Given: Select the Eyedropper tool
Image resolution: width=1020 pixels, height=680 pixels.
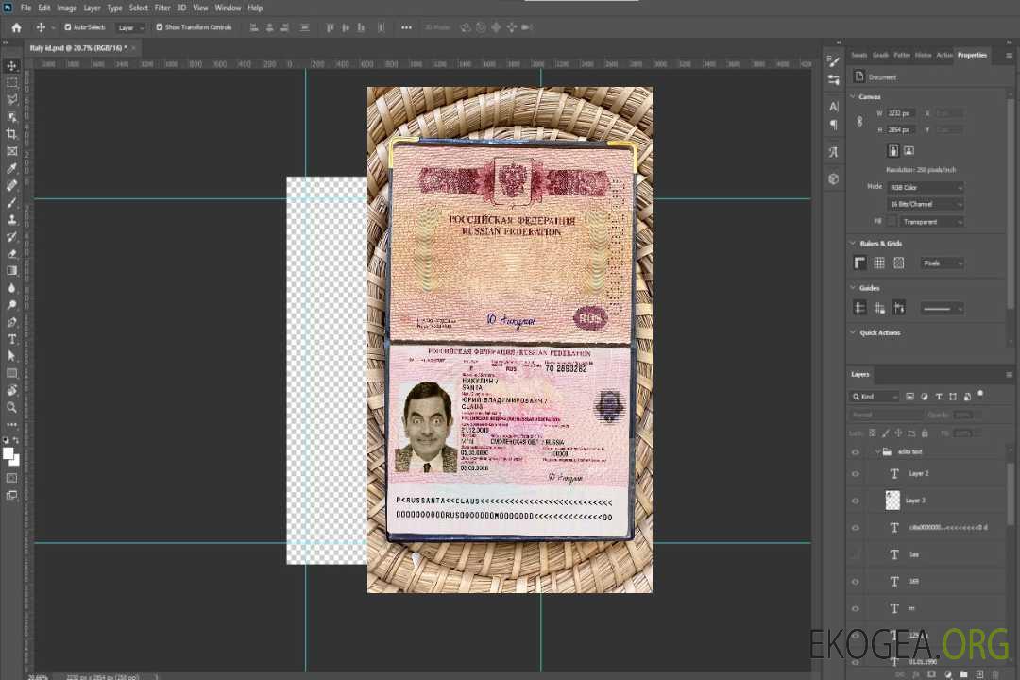Looking at the screenshot, I should [x=11, y=168].
